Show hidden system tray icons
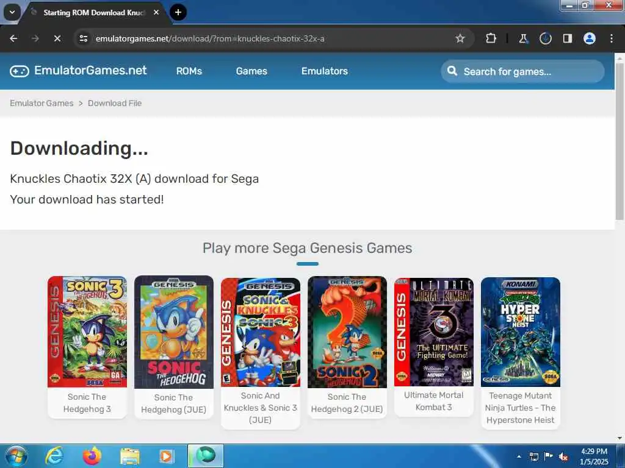625x468 pixels. (x=519, y=456)
